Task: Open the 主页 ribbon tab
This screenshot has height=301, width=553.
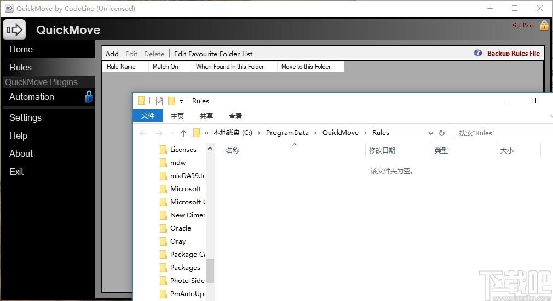Action: (177, 116)
